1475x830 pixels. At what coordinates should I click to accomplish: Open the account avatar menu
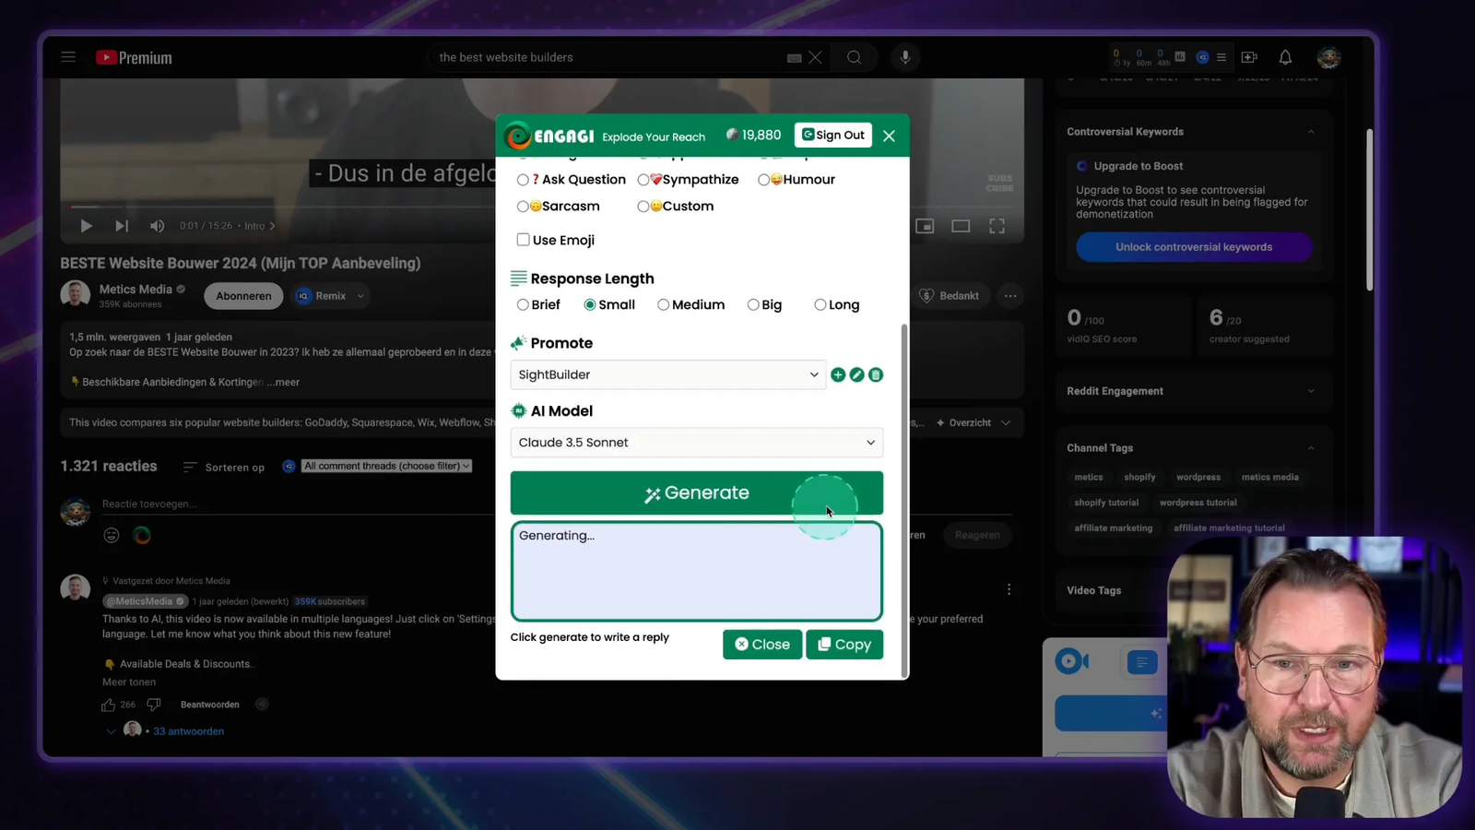tap(1328, 57)
